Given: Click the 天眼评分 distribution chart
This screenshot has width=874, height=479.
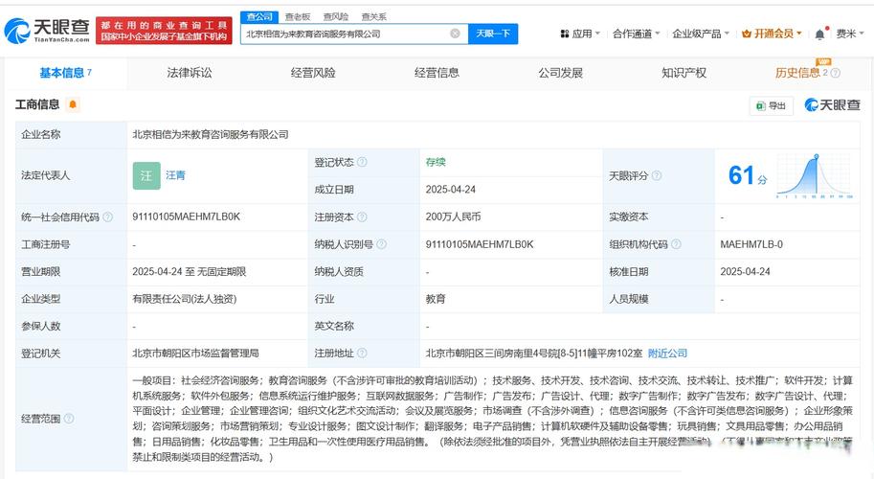Looking at the screenshot, I should click(x=814, y=175).
